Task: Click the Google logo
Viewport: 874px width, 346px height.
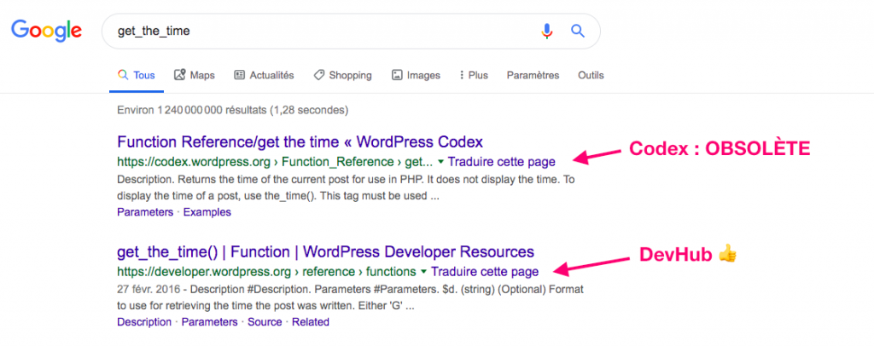Action: (47, 31)
